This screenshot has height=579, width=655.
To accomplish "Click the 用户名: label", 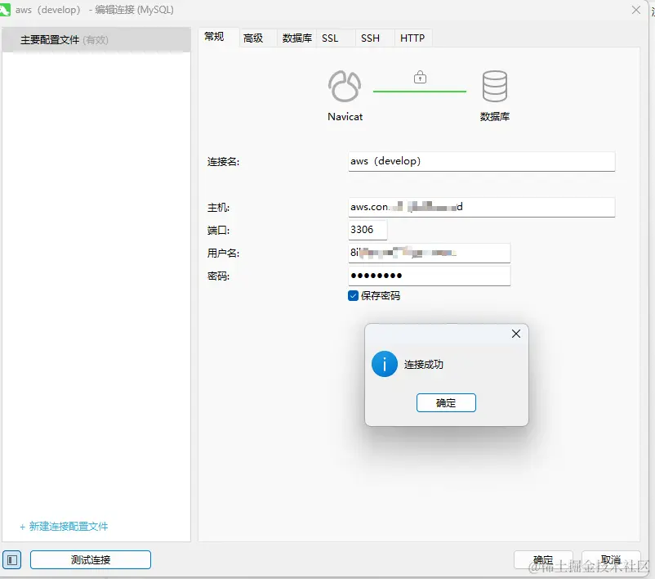I will 224,253.
